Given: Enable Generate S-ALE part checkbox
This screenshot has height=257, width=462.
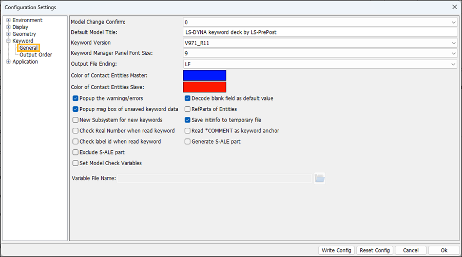Looking at the screenshot, I should tap(187, 142).
